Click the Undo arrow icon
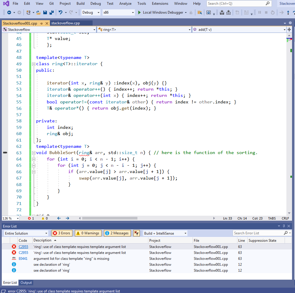 click(60, 12)
